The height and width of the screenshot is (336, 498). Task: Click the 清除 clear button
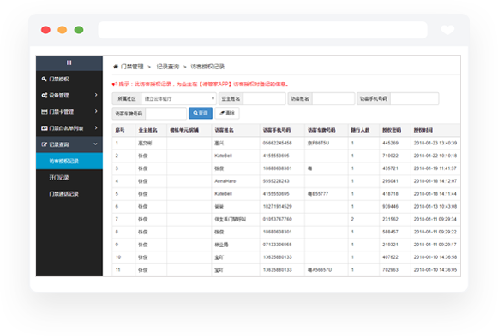227,113
